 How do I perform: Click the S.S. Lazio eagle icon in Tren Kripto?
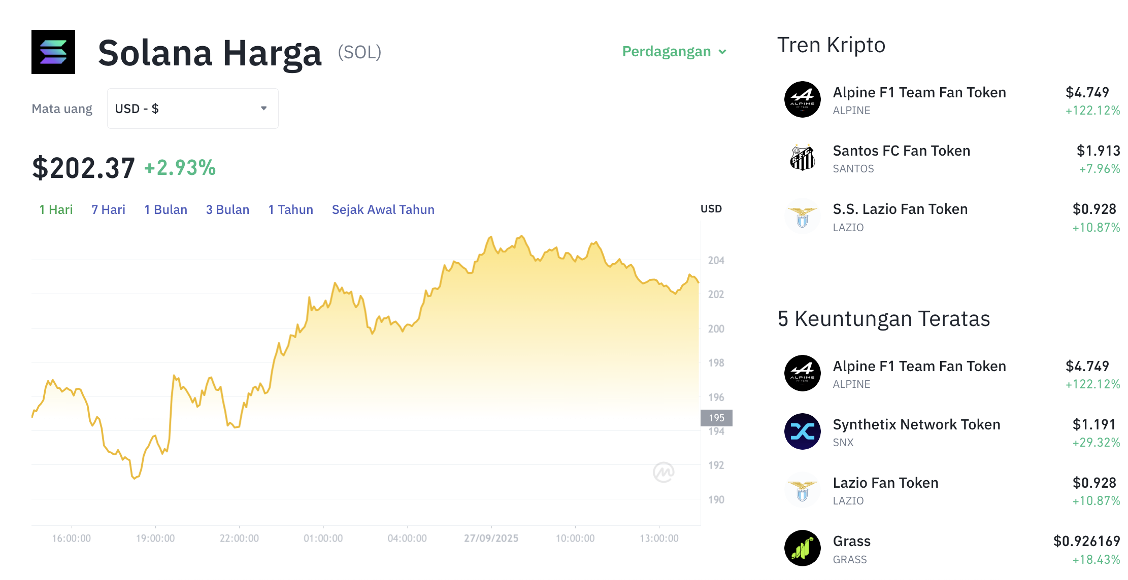pos(802,216)
